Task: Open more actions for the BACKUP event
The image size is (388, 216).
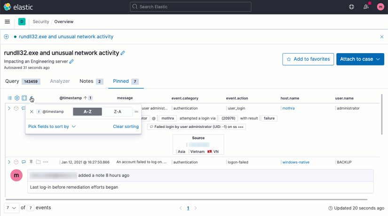Action: [46, 162]
